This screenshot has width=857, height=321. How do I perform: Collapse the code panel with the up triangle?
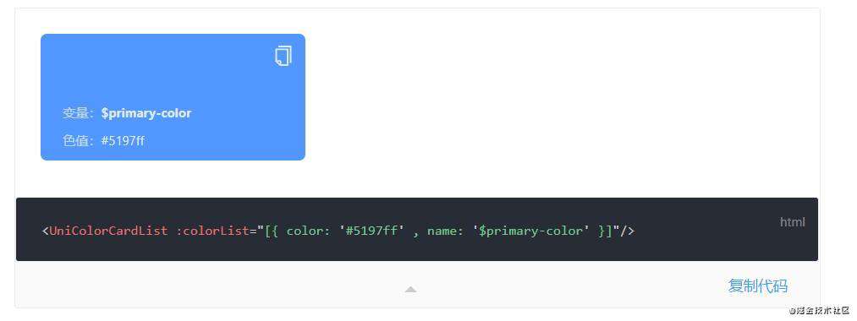[410, 290]
